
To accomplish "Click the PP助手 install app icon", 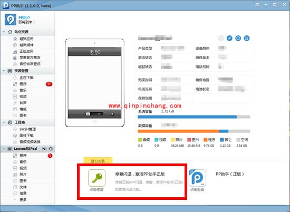I will [197, 178].
